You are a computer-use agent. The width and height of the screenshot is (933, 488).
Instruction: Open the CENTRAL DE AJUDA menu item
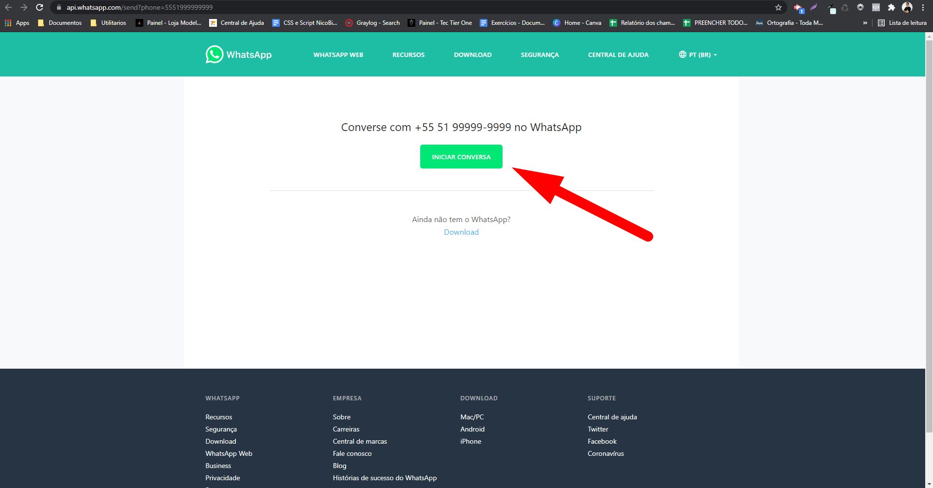click(618, 55)
